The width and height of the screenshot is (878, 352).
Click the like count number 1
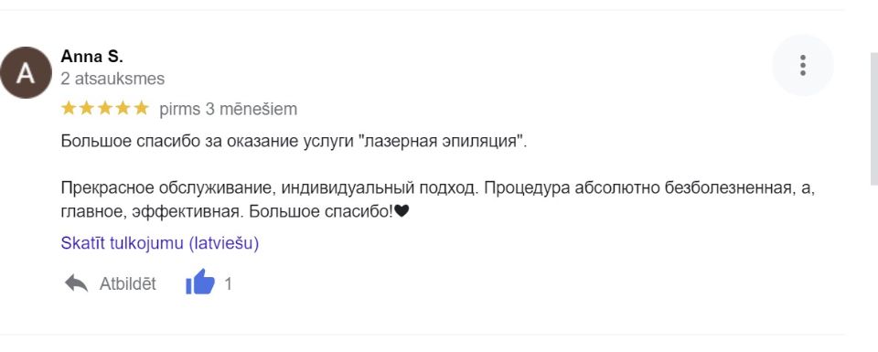[228, 284]
